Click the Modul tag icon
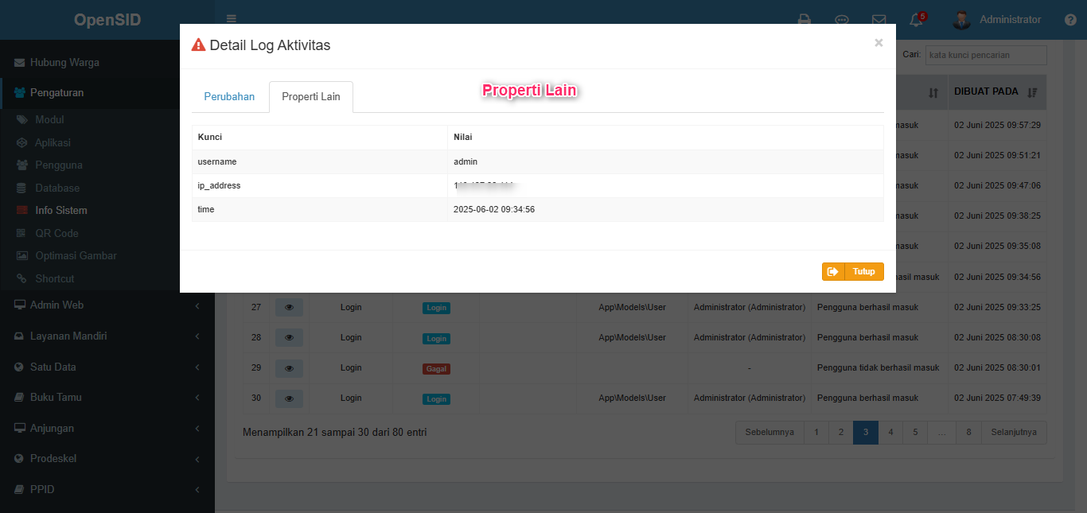 21,119
